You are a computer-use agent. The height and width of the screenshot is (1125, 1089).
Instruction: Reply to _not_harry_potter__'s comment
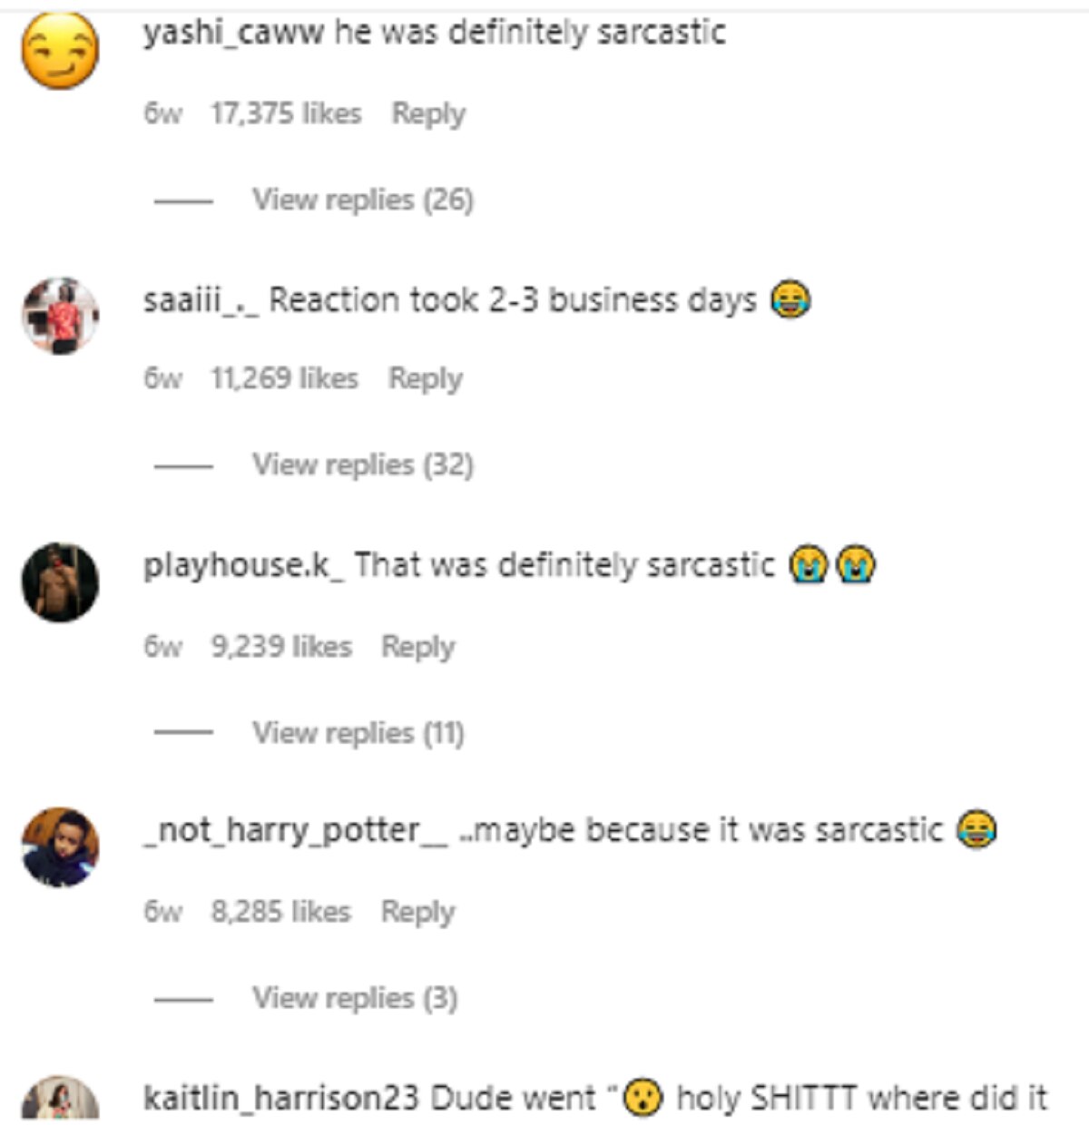pos(417,912)
